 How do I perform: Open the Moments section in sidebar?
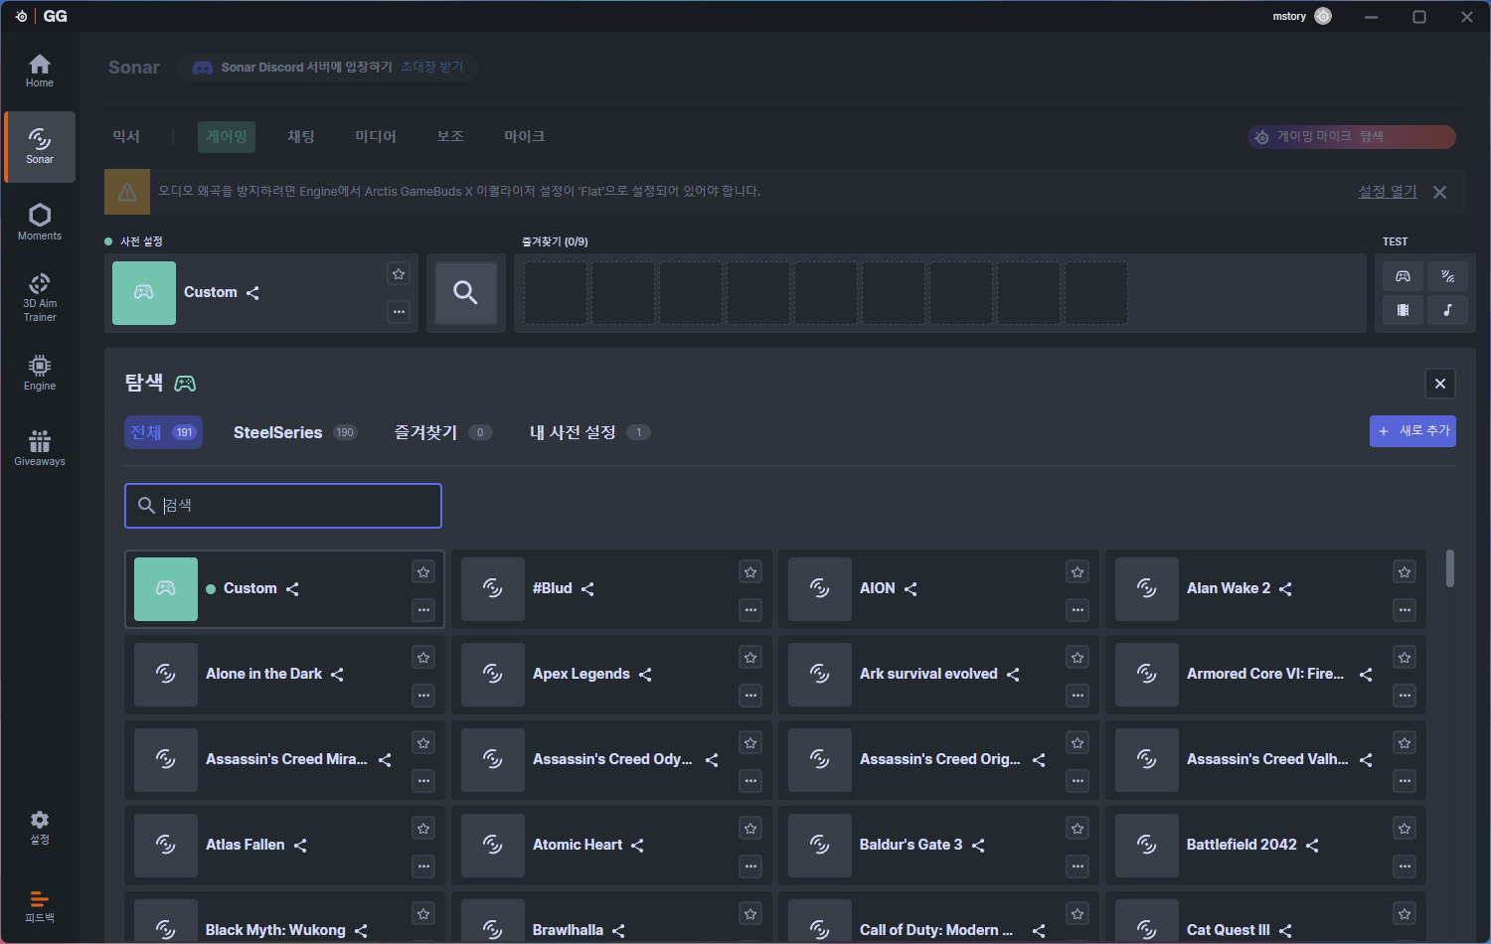(x=40, y=222)
